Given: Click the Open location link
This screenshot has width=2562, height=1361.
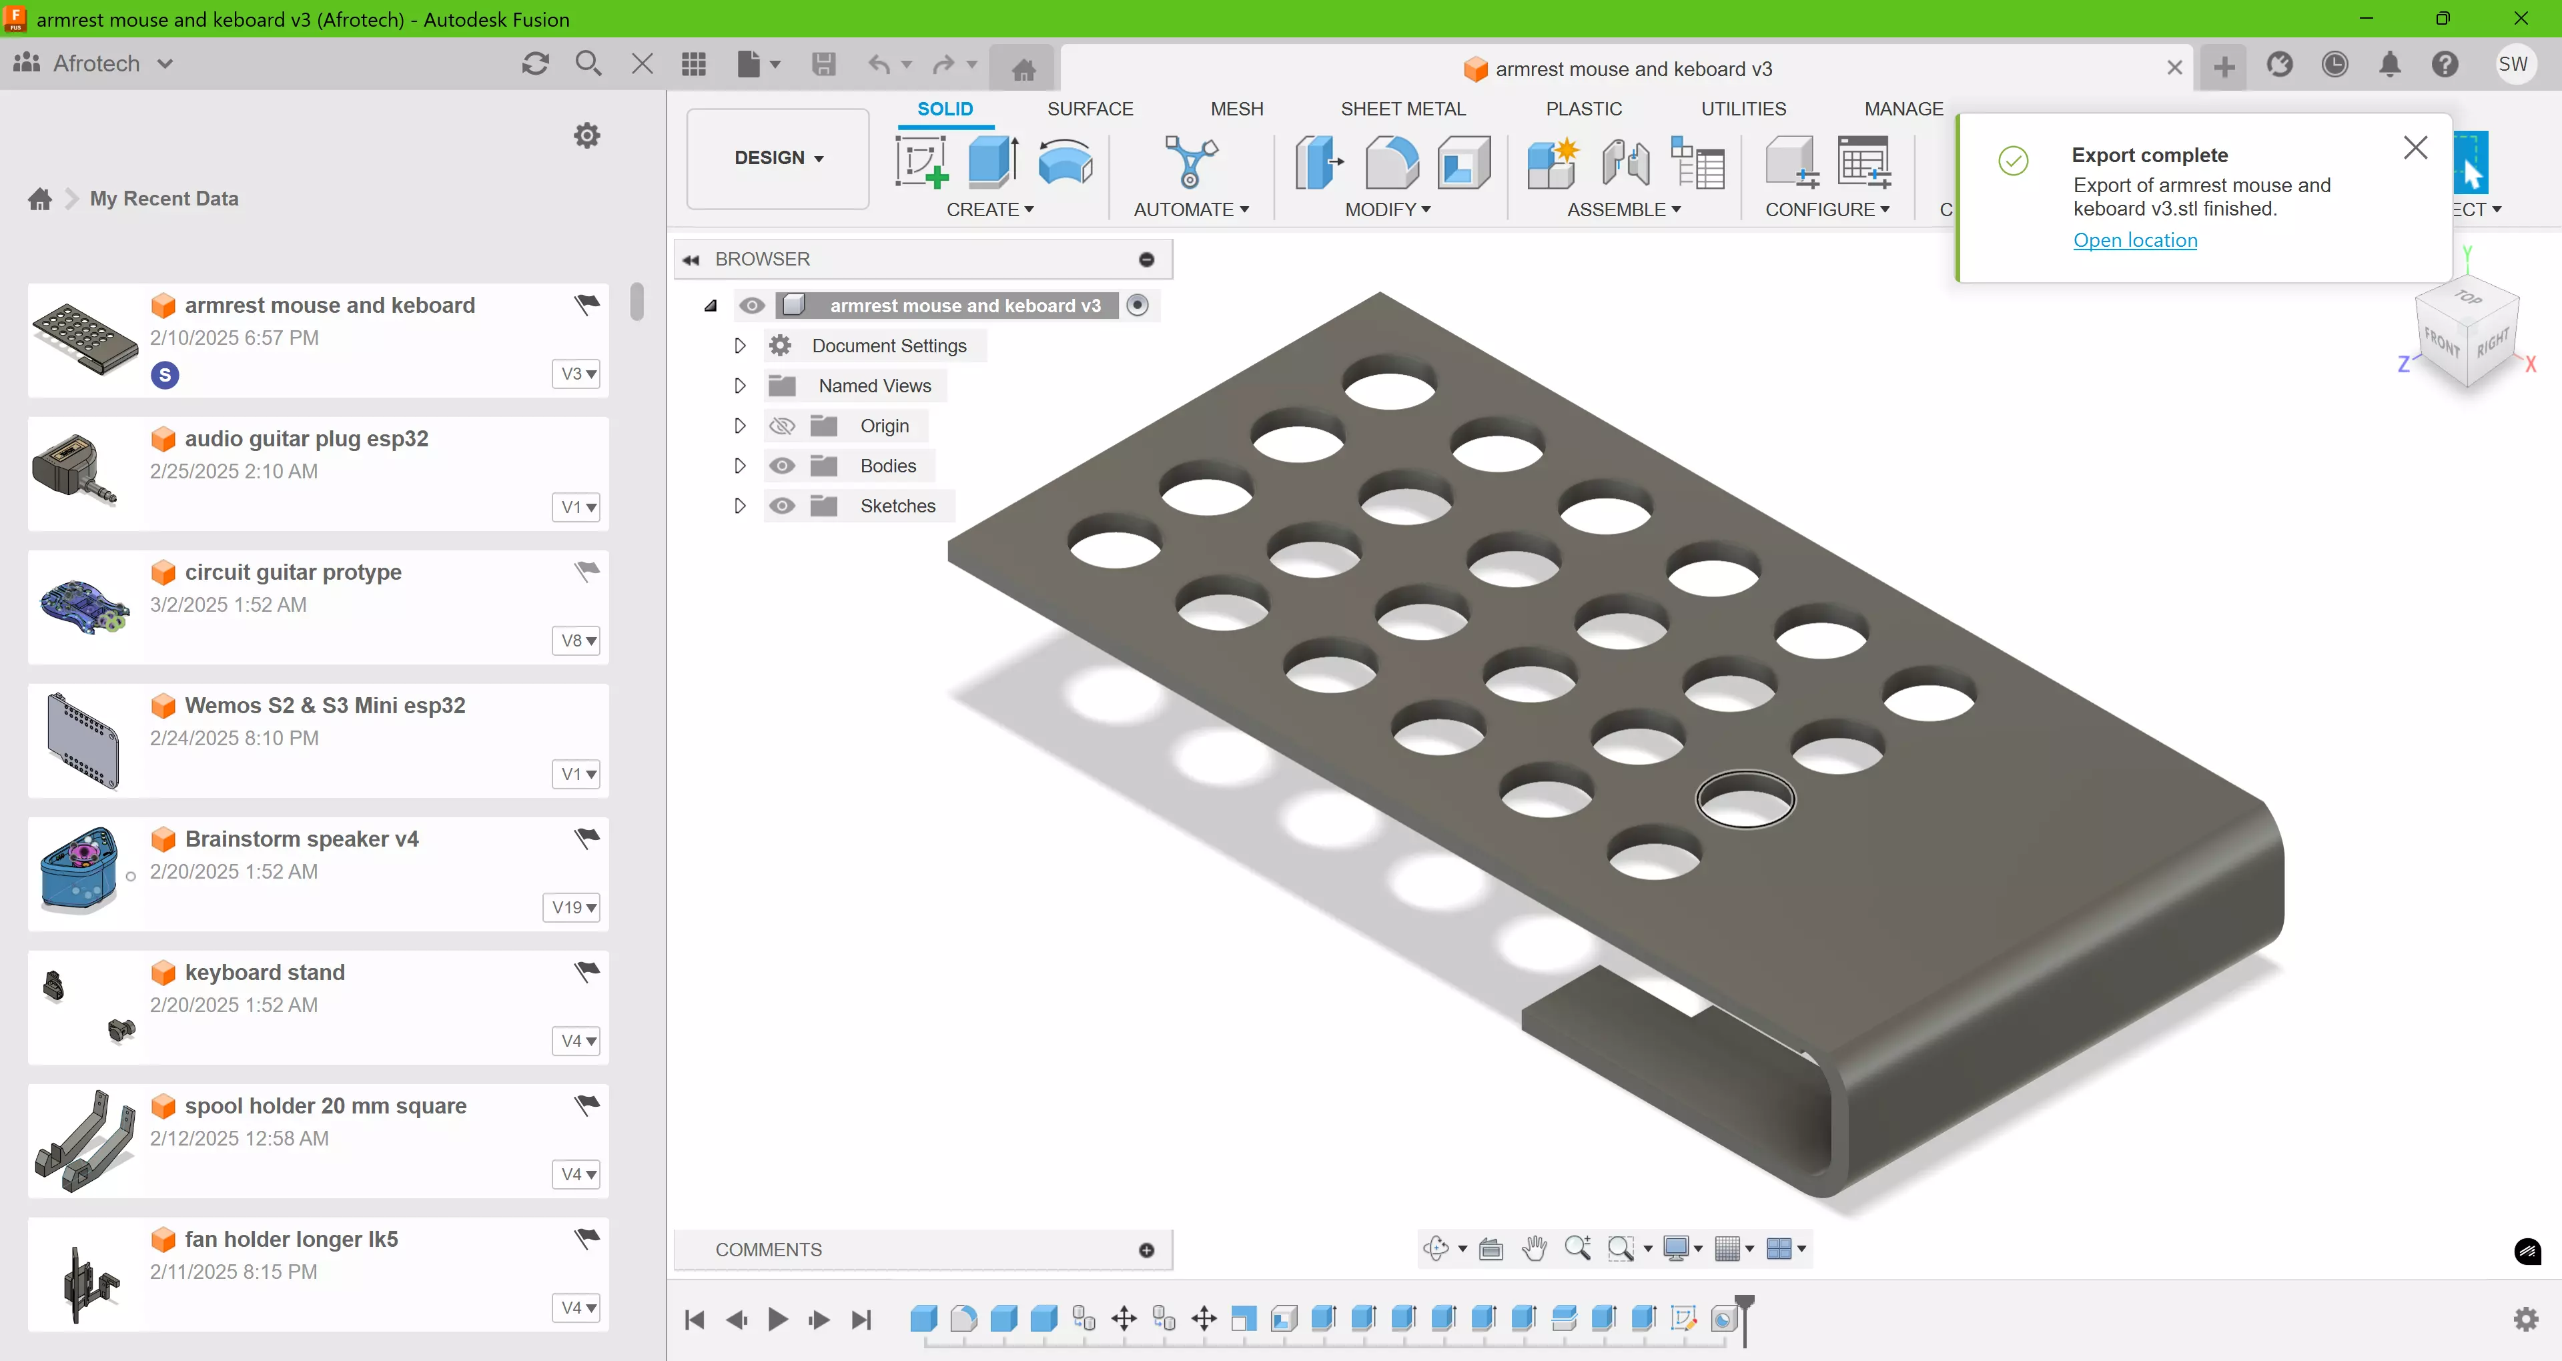Looking at the screenshot, I should [2134, 240].
